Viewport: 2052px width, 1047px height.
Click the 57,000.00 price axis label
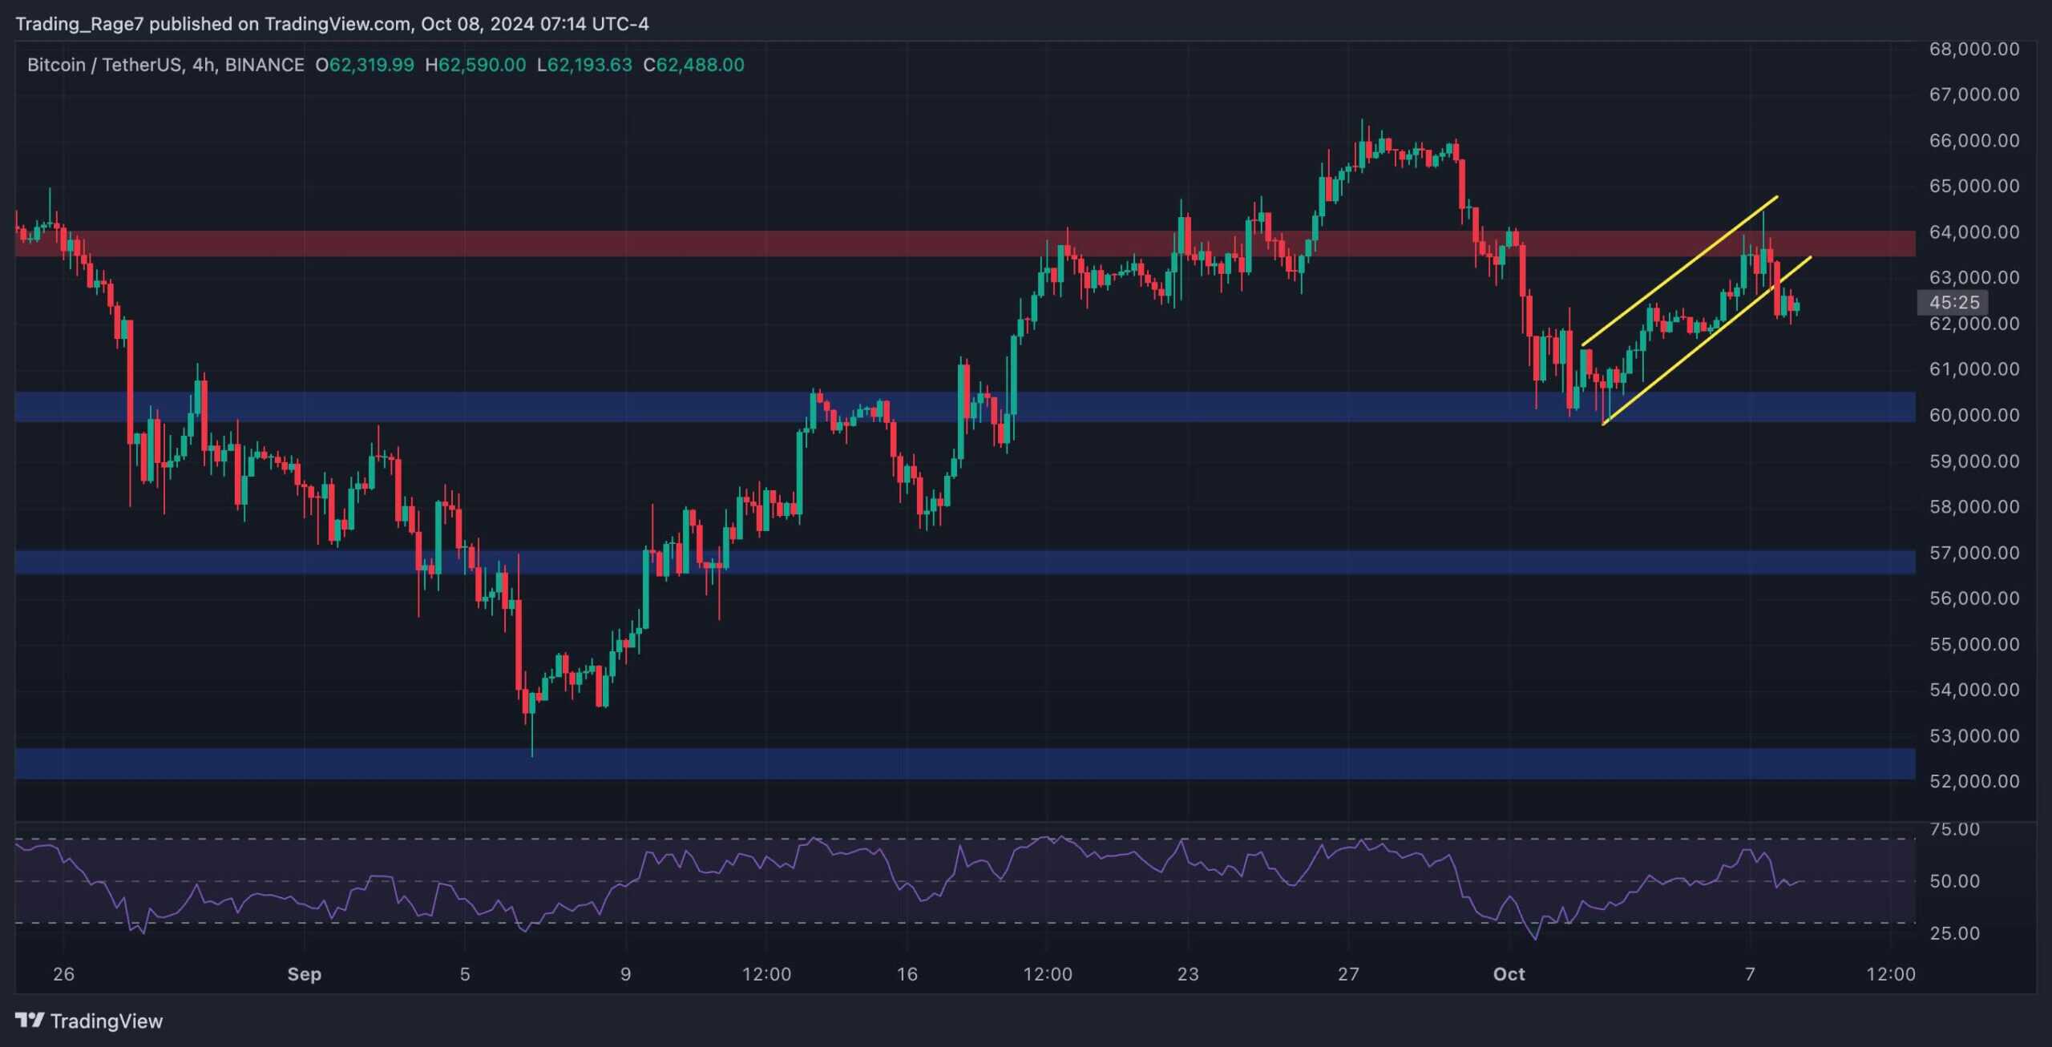(1974, 553)
